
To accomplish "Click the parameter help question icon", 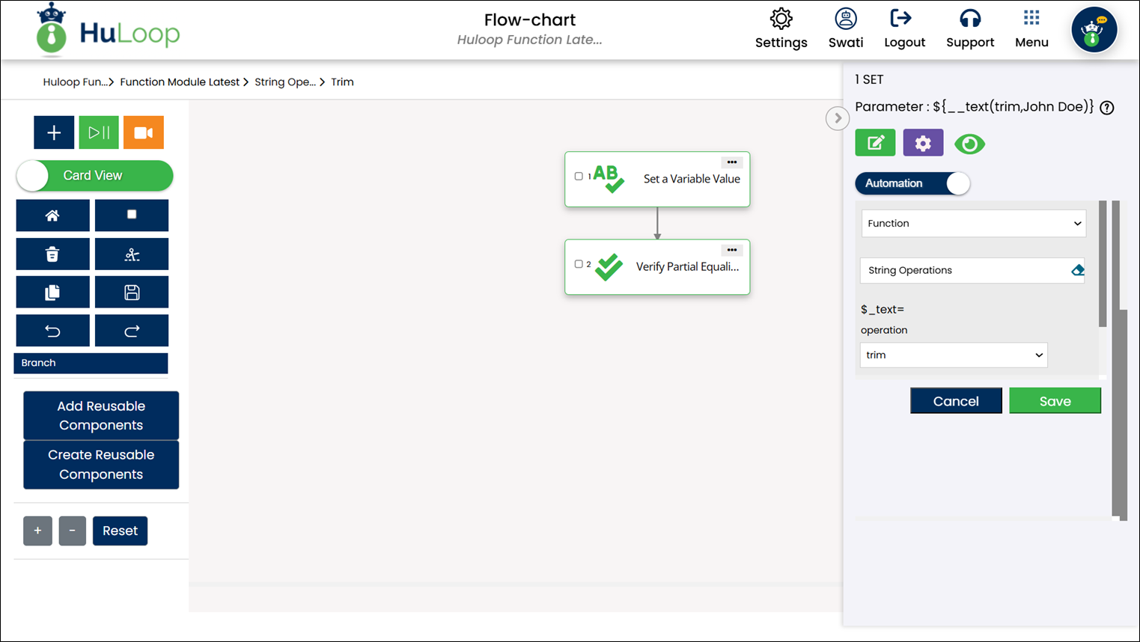I will coord(1107,108).
